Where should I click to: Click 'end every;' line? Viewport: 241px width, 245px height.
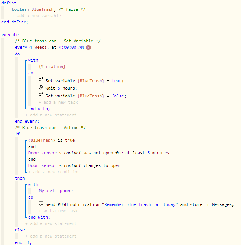pyautogui.click(x=27, y=122)
